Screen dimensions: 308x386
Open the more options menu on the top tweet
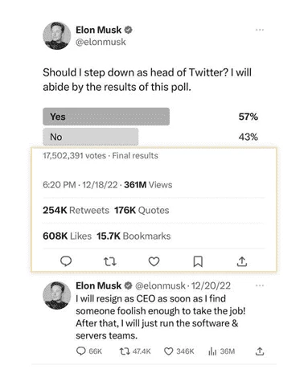(x=260, y=30)
